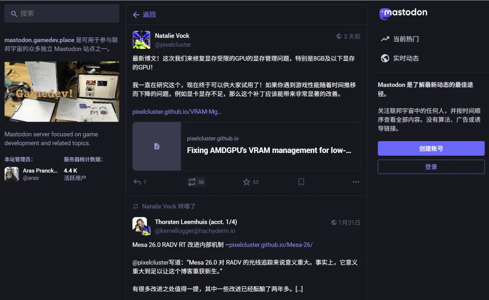Open pixelcluster.github.io/VRAM-Mg... link

177,111
